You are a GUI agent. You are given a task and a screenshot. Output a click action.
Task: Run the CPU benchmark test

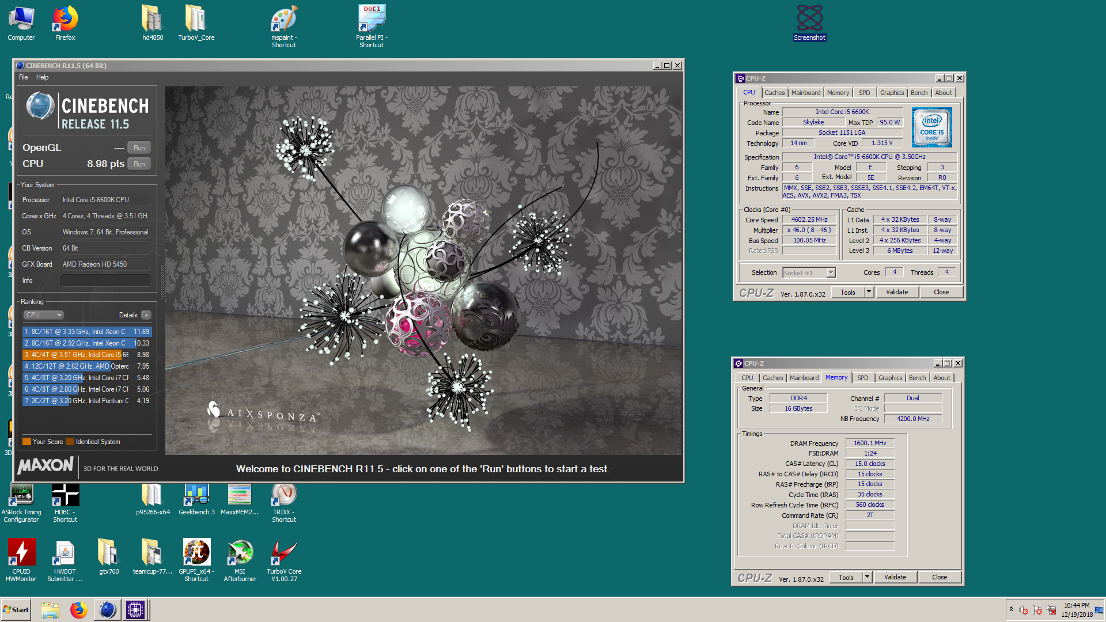pos(139,164)
